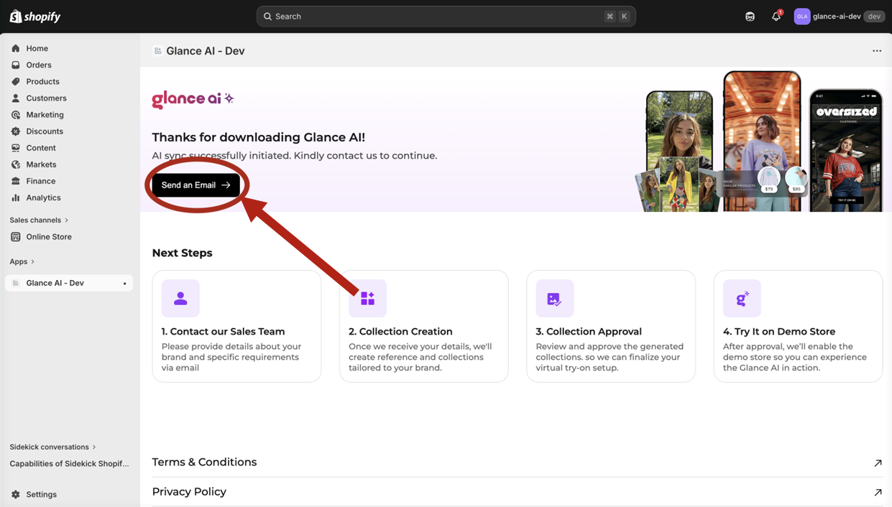Click the Glance AI logo
Screen dimensions: 892x507
[x=193, y=99]
